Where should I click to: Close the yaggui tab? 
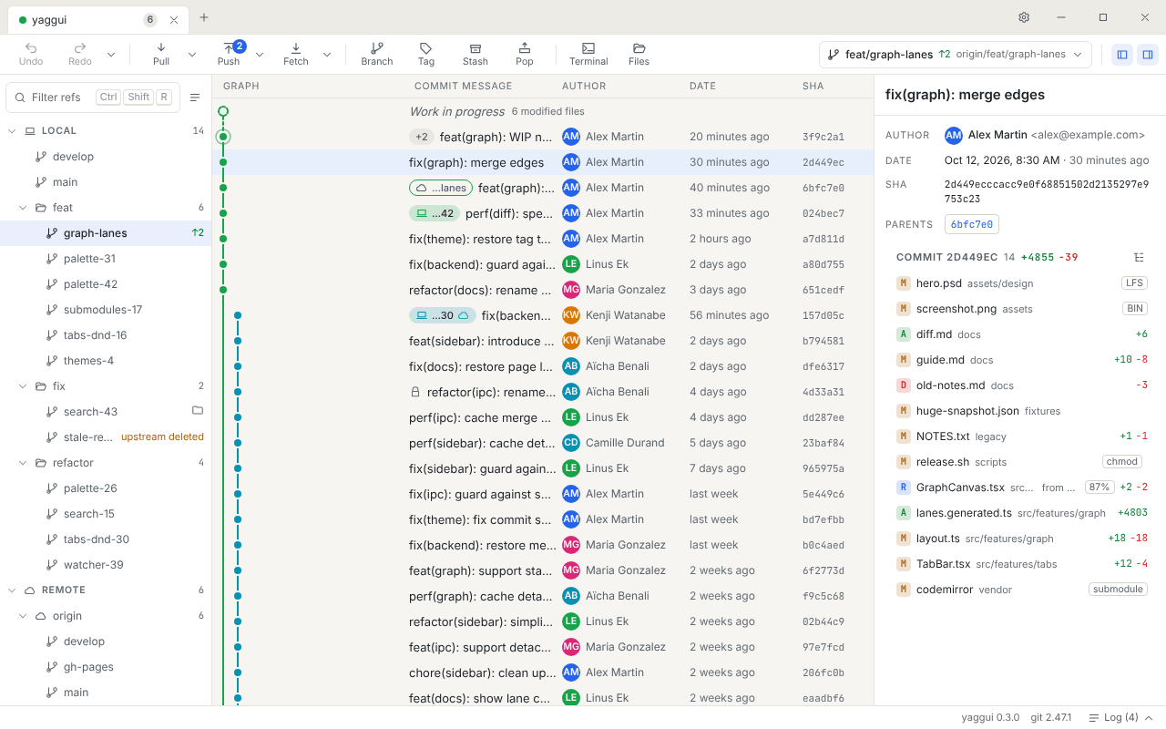pos(174,20)
